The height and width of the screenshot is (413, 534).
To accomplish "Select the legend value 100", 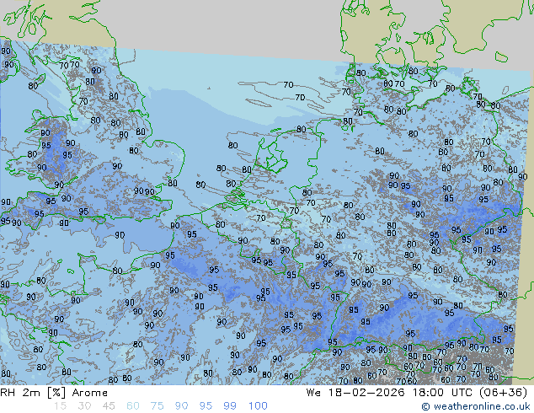I will coord(258,406).
